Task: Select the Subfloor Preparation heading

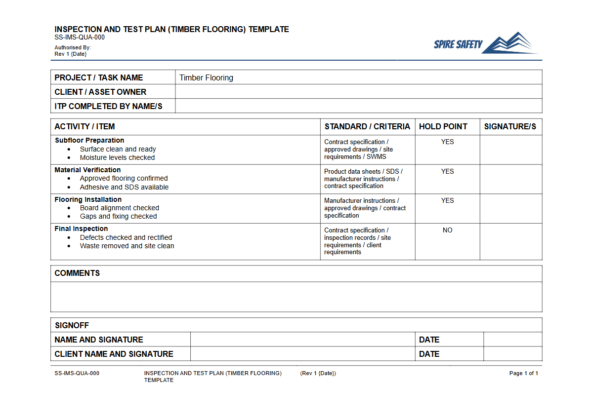Action: click(x=89, y=140)
